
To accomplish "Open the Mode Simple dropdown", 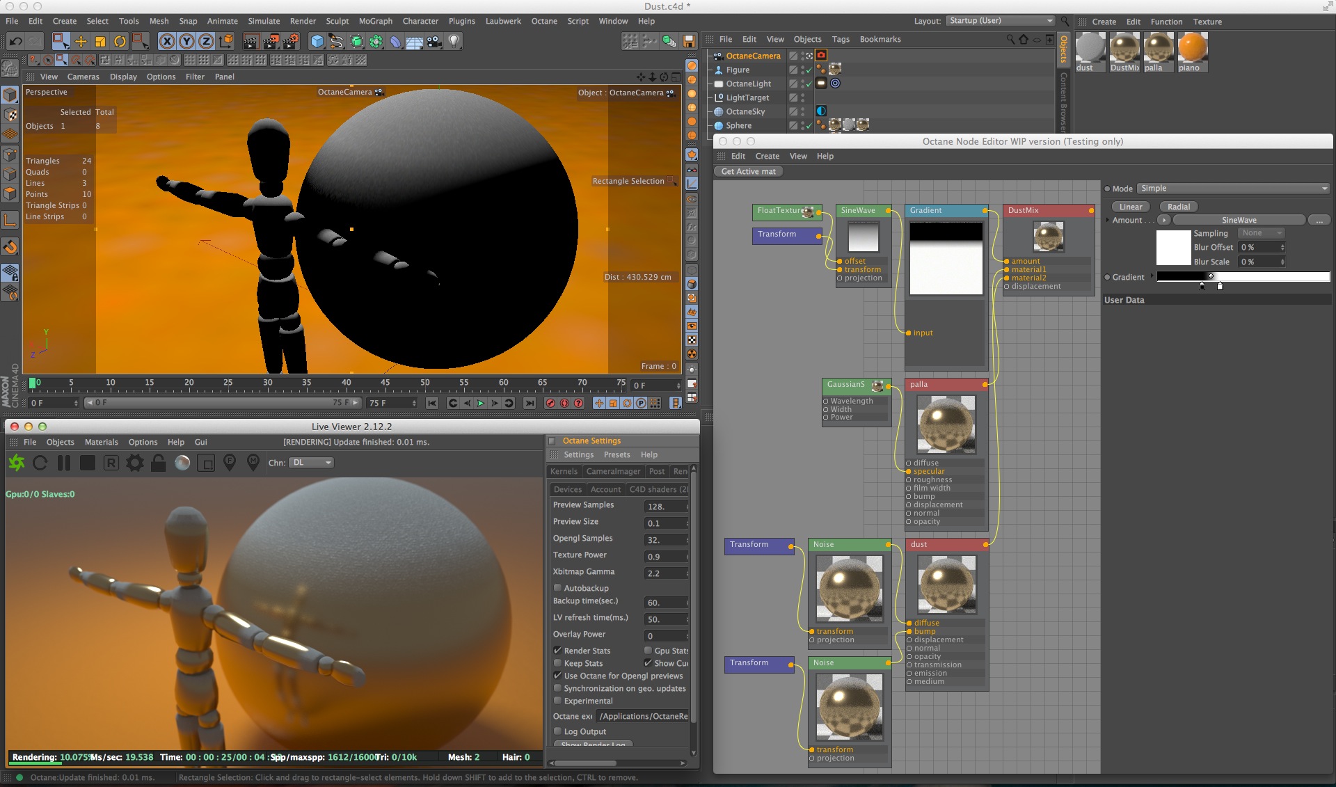I will (x=1233, y=189).
